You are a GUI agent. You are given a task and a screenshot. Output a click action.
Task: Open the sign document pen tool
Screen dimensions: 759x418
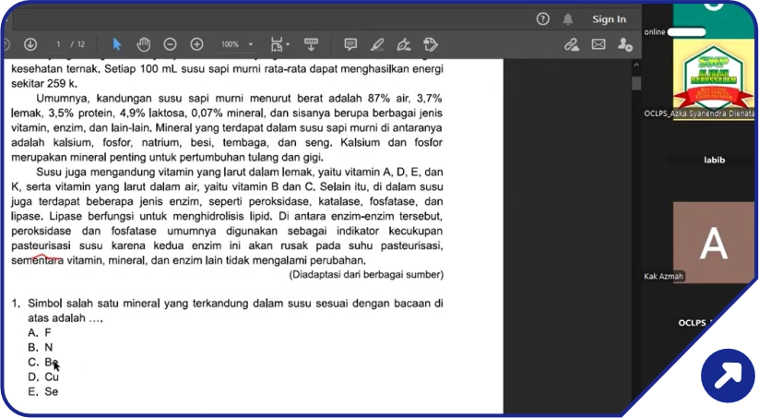point(404,44)
